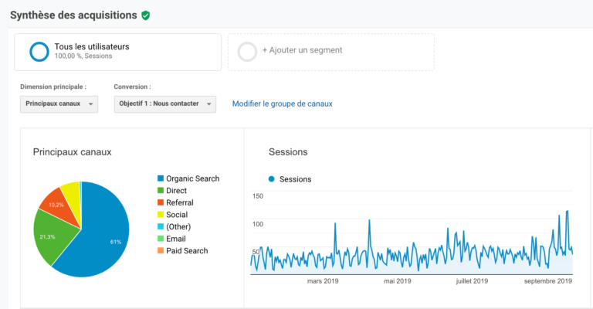Open the Objectif 1 : Nous contacter dropdown
The width and height of the screenshot is (593, 309).
pos(165,104)
